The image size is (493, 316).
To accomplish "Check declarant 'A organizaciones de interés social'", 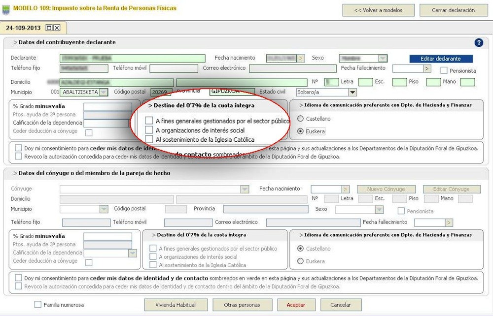I will (x=149, y=130).
